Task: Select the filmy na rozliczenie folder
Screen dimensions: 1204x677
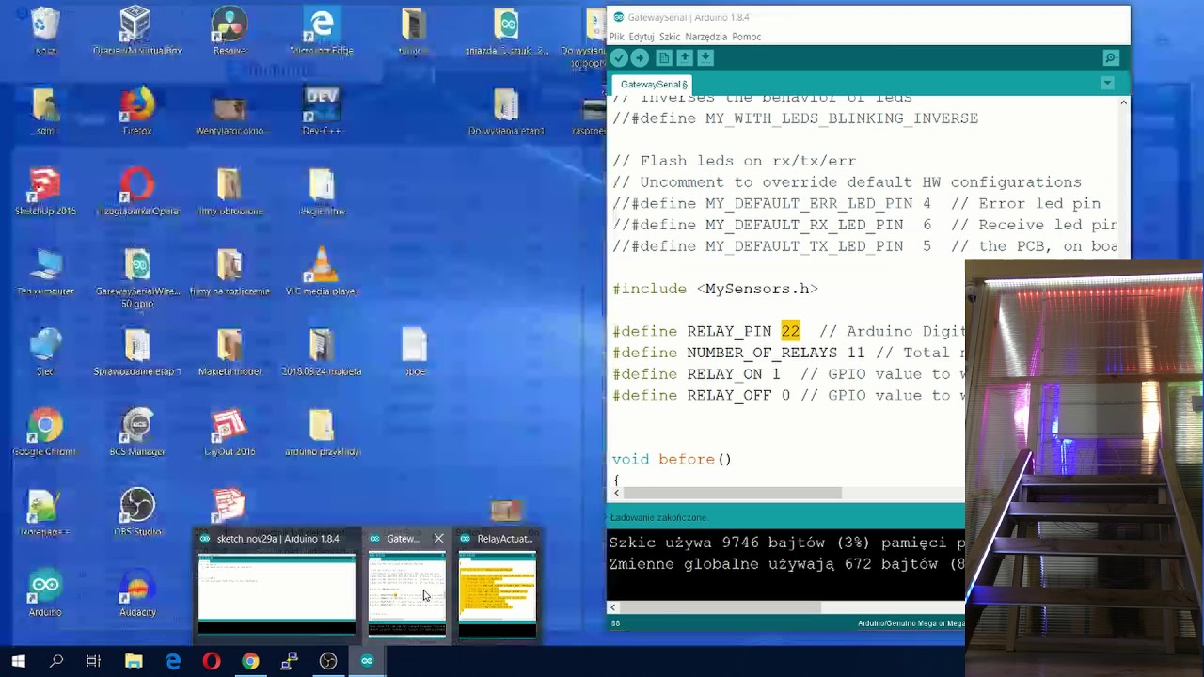Action: (x=230, y=272)
